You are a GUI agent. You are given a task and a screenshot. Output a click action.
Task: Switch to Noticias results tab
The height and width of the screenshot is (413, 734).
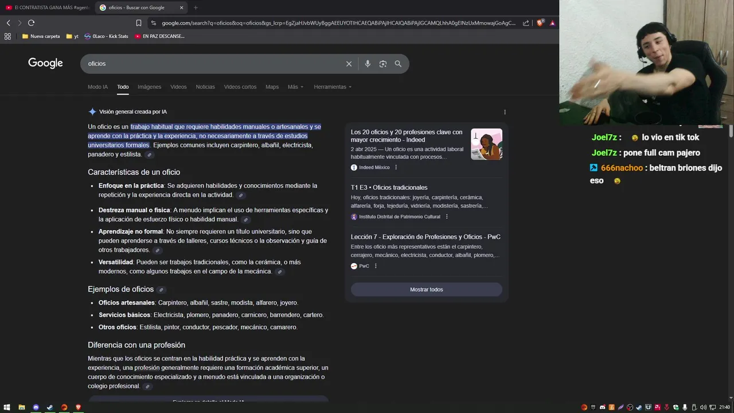click(x=205, y=87)
